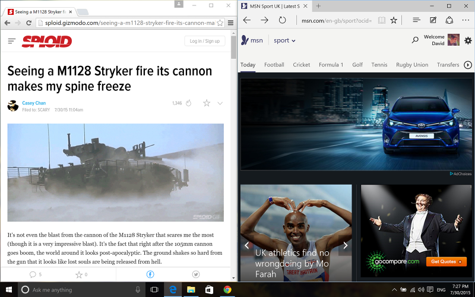Image resolution: width=475 pixels, height=297 pixels.
Task: Open Reading view in Edge
Action: (382, 20)
